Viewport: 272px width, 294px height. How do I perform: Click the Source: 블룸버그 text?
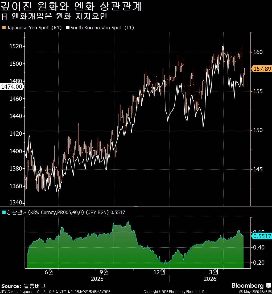tap(24, 286)
